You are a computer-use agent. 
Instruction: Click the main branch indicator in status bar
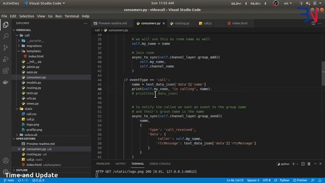pyautogui.click(x=9, y=180)
